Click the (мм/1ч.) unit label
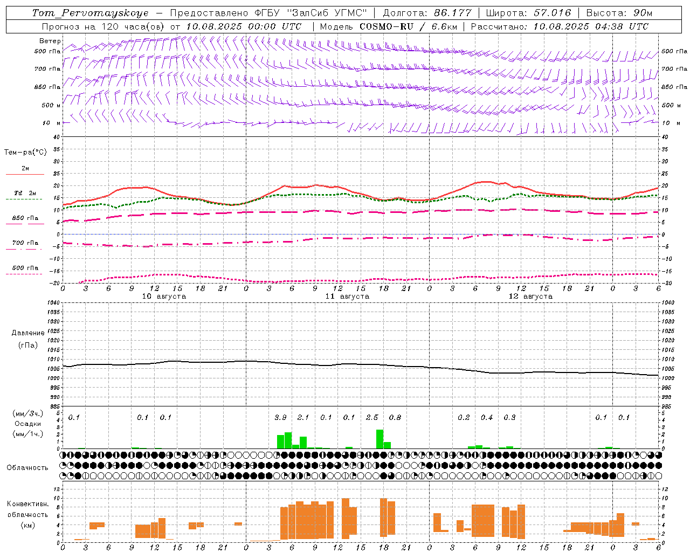The height and width of the screenshot is (552, 690). coord(27,434)
